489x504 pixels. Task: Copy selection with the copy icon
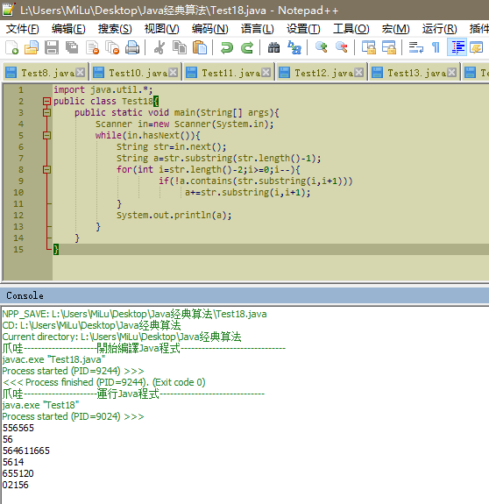pos(180,47)
